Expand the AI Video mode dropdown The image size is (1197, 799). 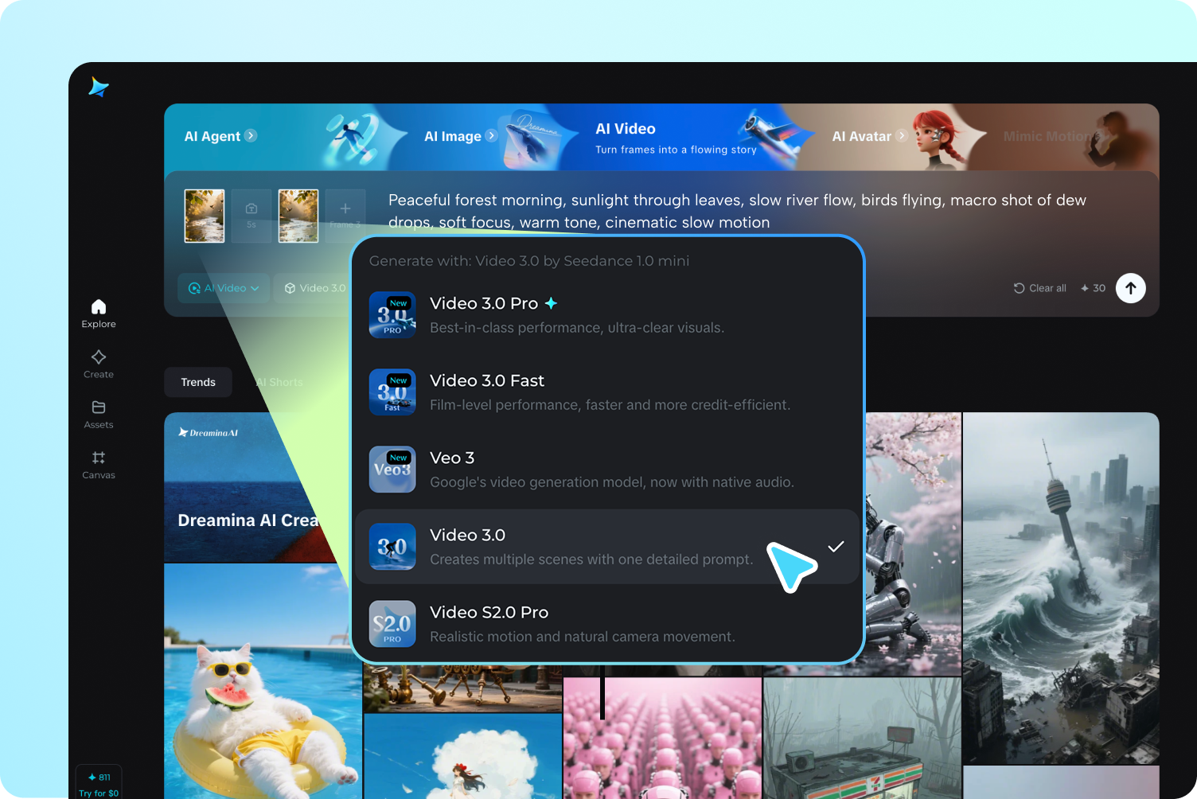click(224, 288)
